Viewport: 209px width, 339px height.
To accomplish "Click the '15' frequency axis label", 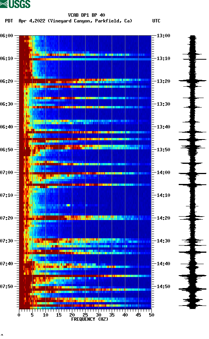I will pyautogui.click(x=59, y=315).
